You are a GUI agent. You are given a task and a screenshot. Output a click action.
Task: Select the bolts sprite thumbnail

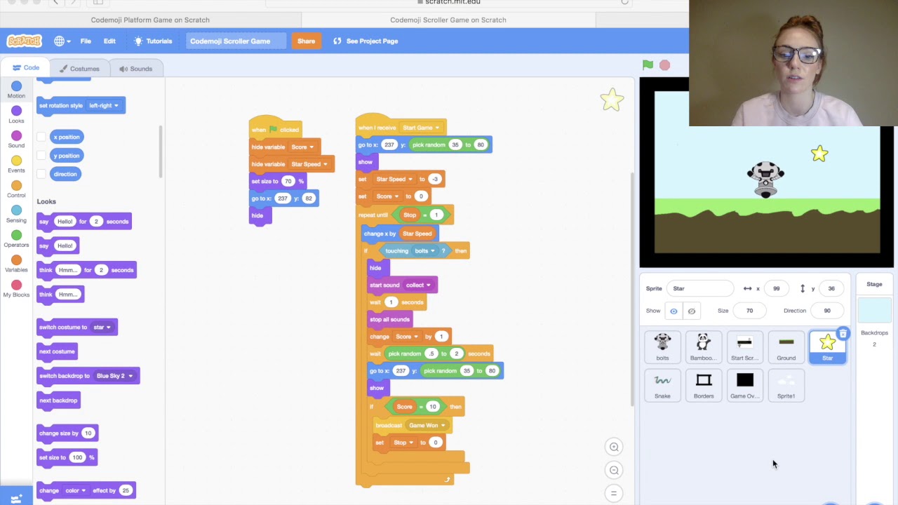coord(662,349)
